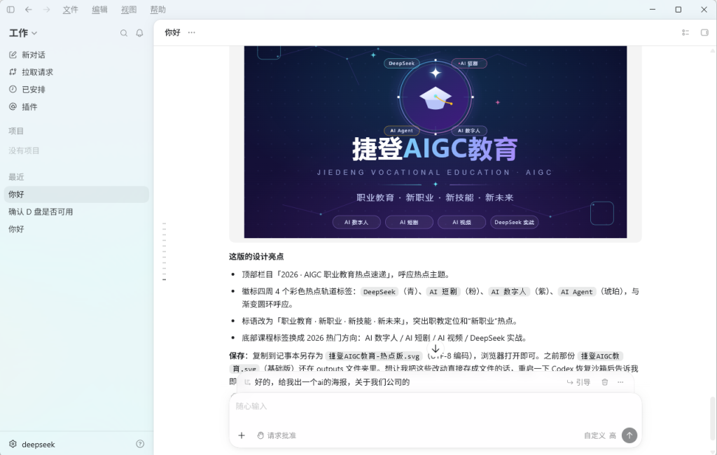
Task: Click the last outline marker on left rail
Action: tap(164, 279)
